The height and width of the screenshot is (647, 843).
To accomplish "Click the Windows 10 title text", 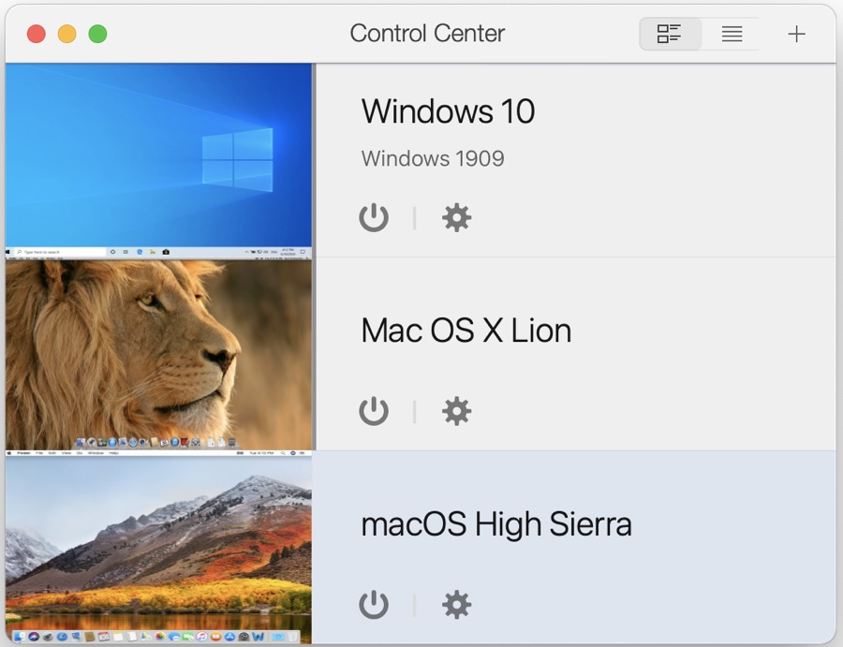I will (448, 111).
